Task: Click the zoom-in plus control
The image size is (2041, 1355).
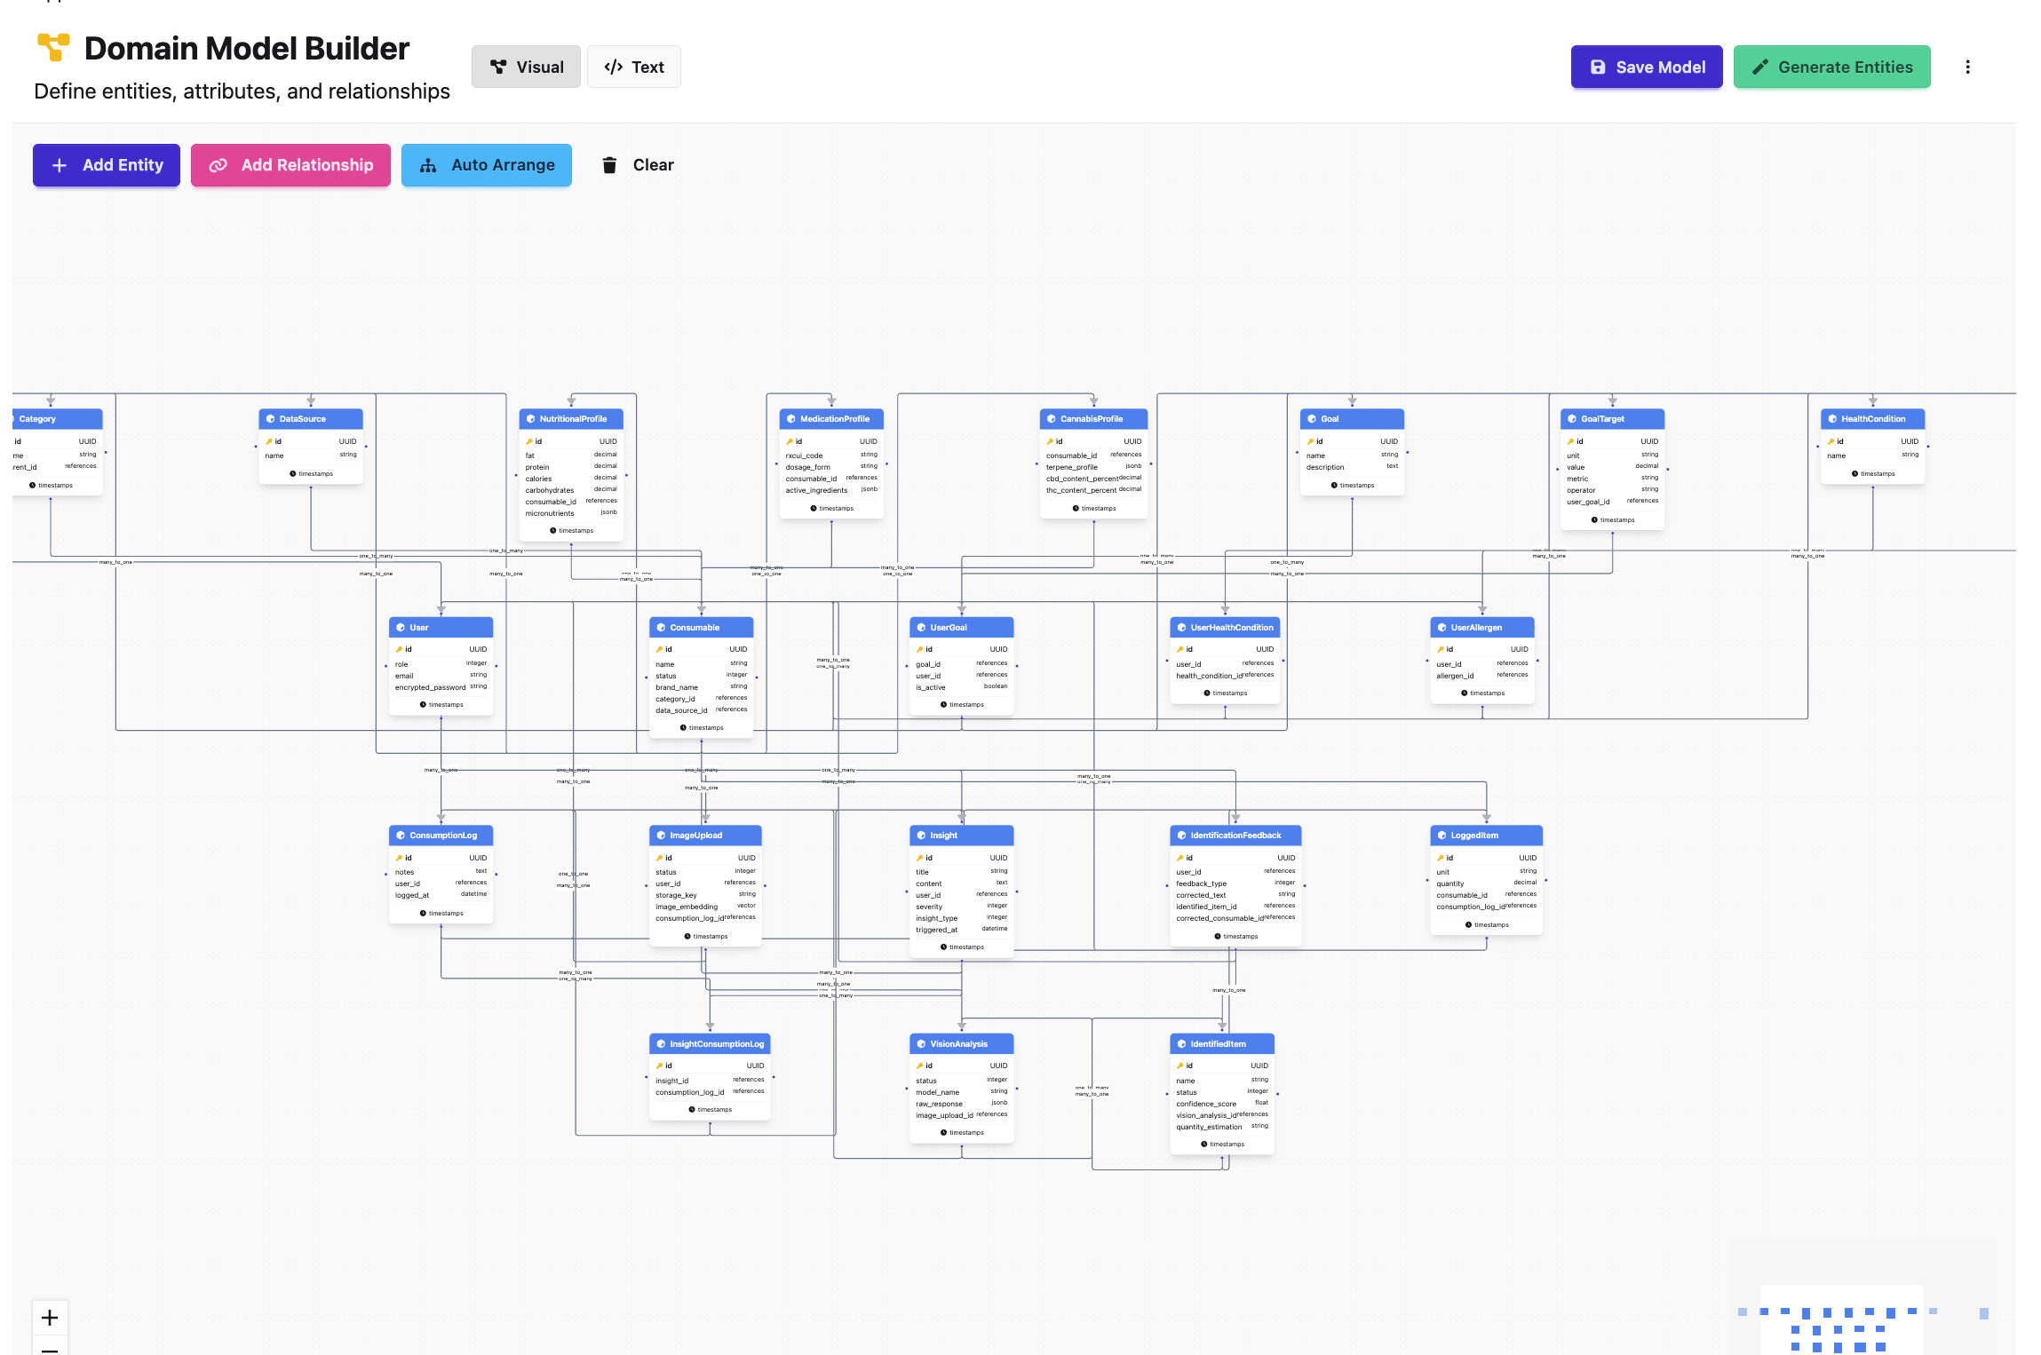Action: pyautogui.click(x=50, y=1318)
